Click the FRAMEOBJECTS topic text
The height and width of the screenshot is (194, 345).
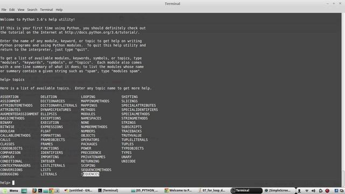pyautogui.click(x=53, y=140)
